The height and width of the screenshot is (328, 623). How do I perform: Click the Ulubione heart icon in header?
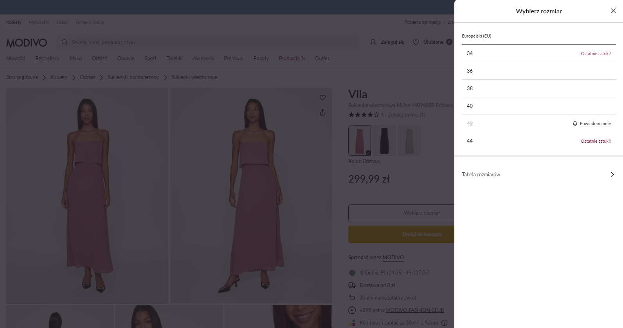(x=416, y=42)
